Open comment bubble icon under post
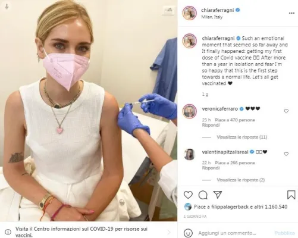This screenshot has height=238, width=298. pos(203,195)
